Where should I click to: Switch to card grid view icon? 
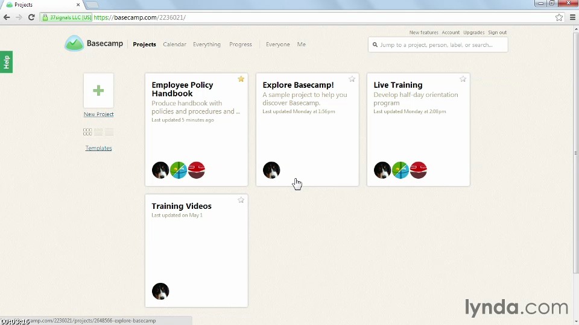tap(87, 132)
